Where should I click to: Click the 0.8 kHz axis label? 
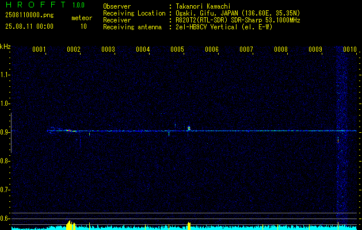tap(5, 161)
